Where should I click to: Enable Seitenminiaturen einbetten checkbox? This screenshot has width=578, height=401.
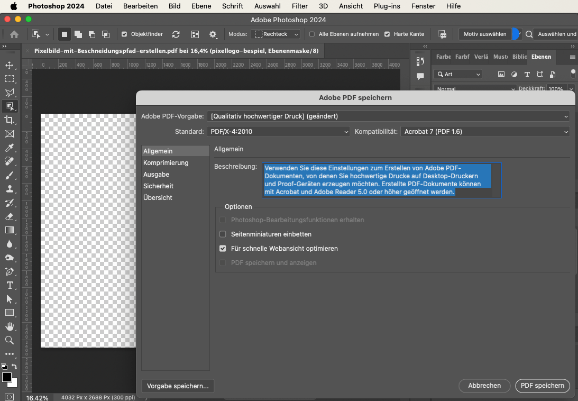click(x=223, y=234)
